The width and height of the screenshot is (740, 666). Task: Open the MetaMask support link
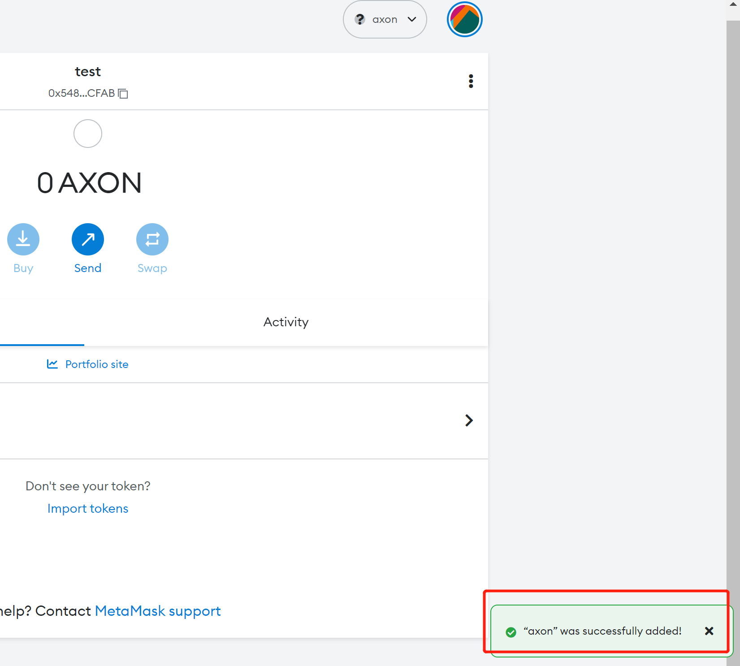coord(158,611)
